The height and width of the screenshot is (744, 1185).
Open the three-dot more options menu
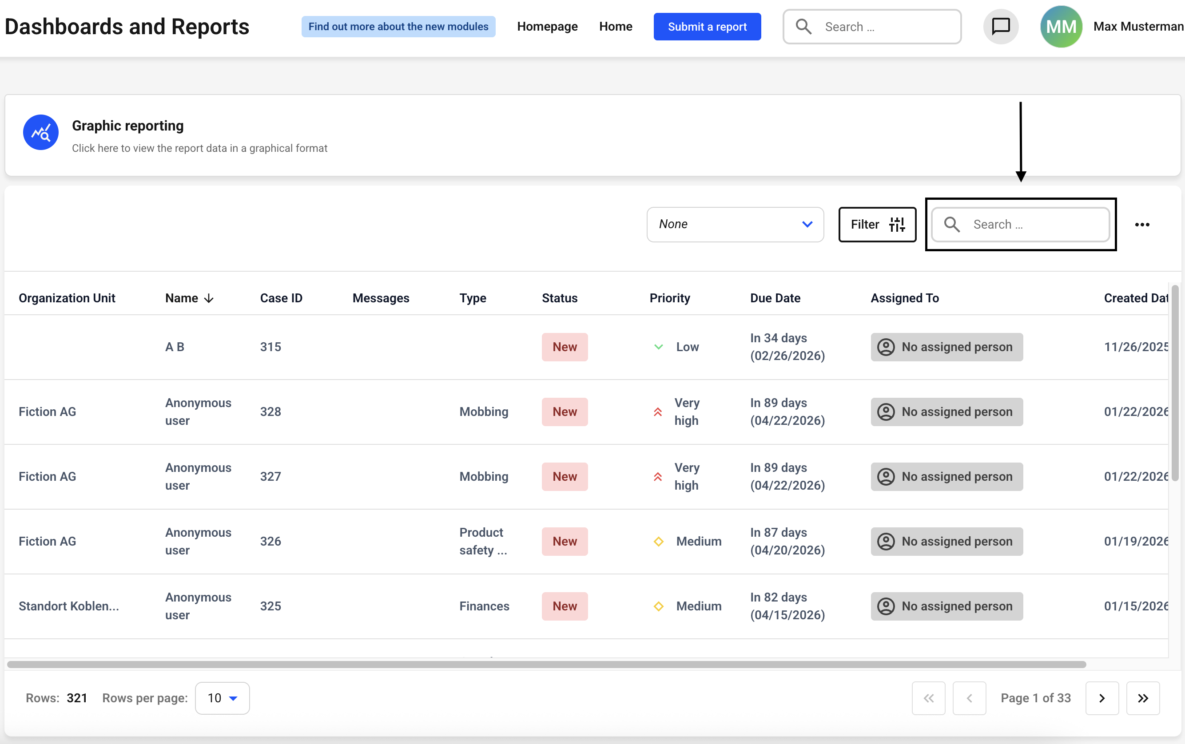(1141, 225)
